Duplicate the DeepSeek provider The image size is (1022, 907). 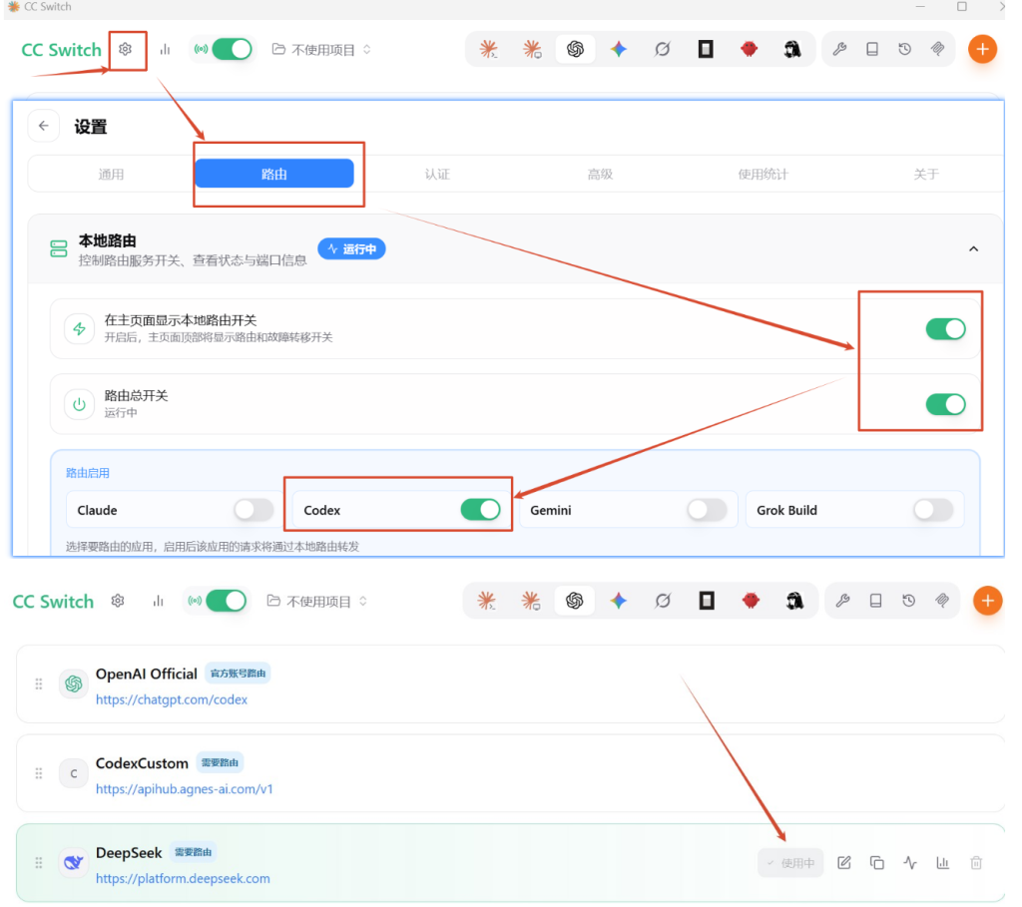tap(877, 863)
